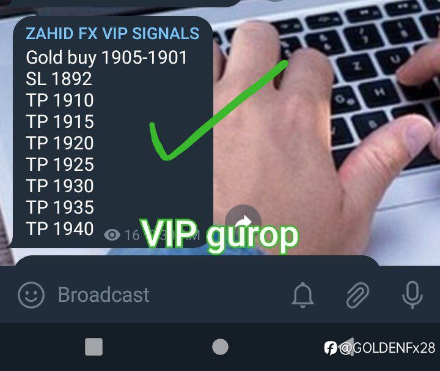Tap the "TP 1940" final target line
The height and width of the screenshot is (371, 440).
coord(60,228)
